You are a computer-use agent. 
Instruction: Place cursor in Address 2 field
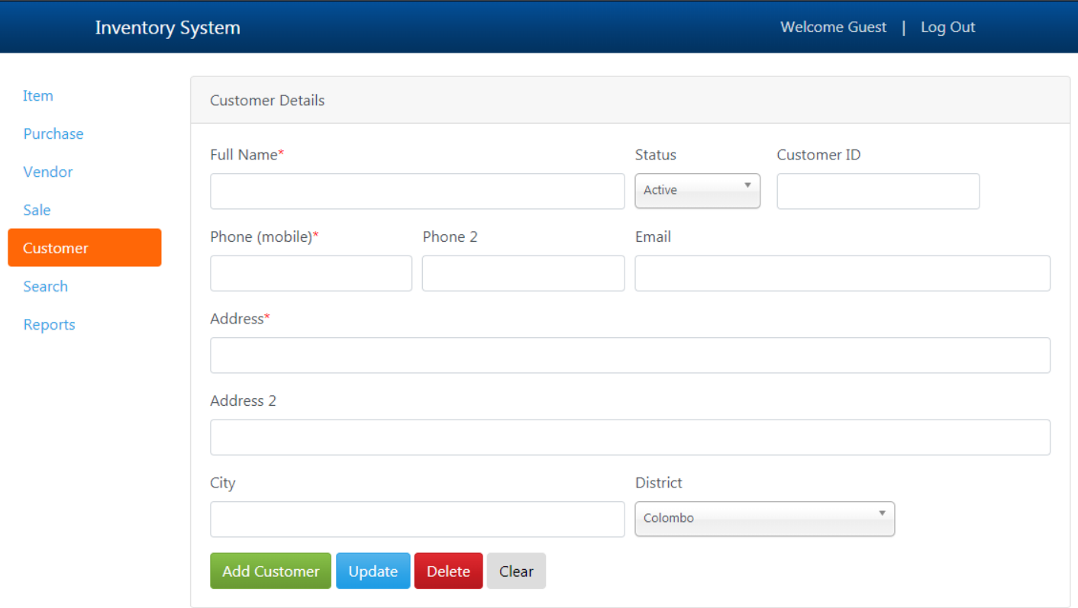(630, 437)
